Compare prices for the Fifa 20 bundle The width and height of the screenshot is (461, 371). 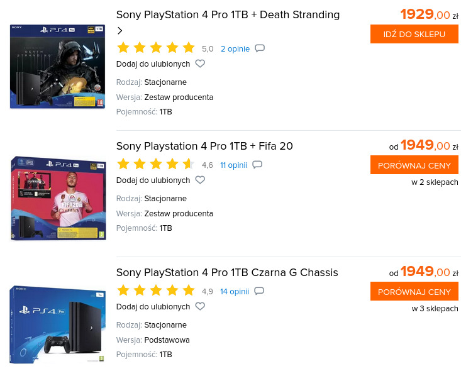coord(414,166)
